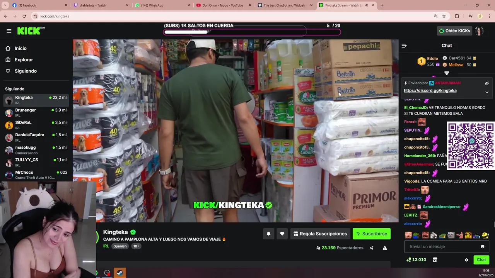
Task: Select Kingteka channel in following list
Action: coord(36,100)
